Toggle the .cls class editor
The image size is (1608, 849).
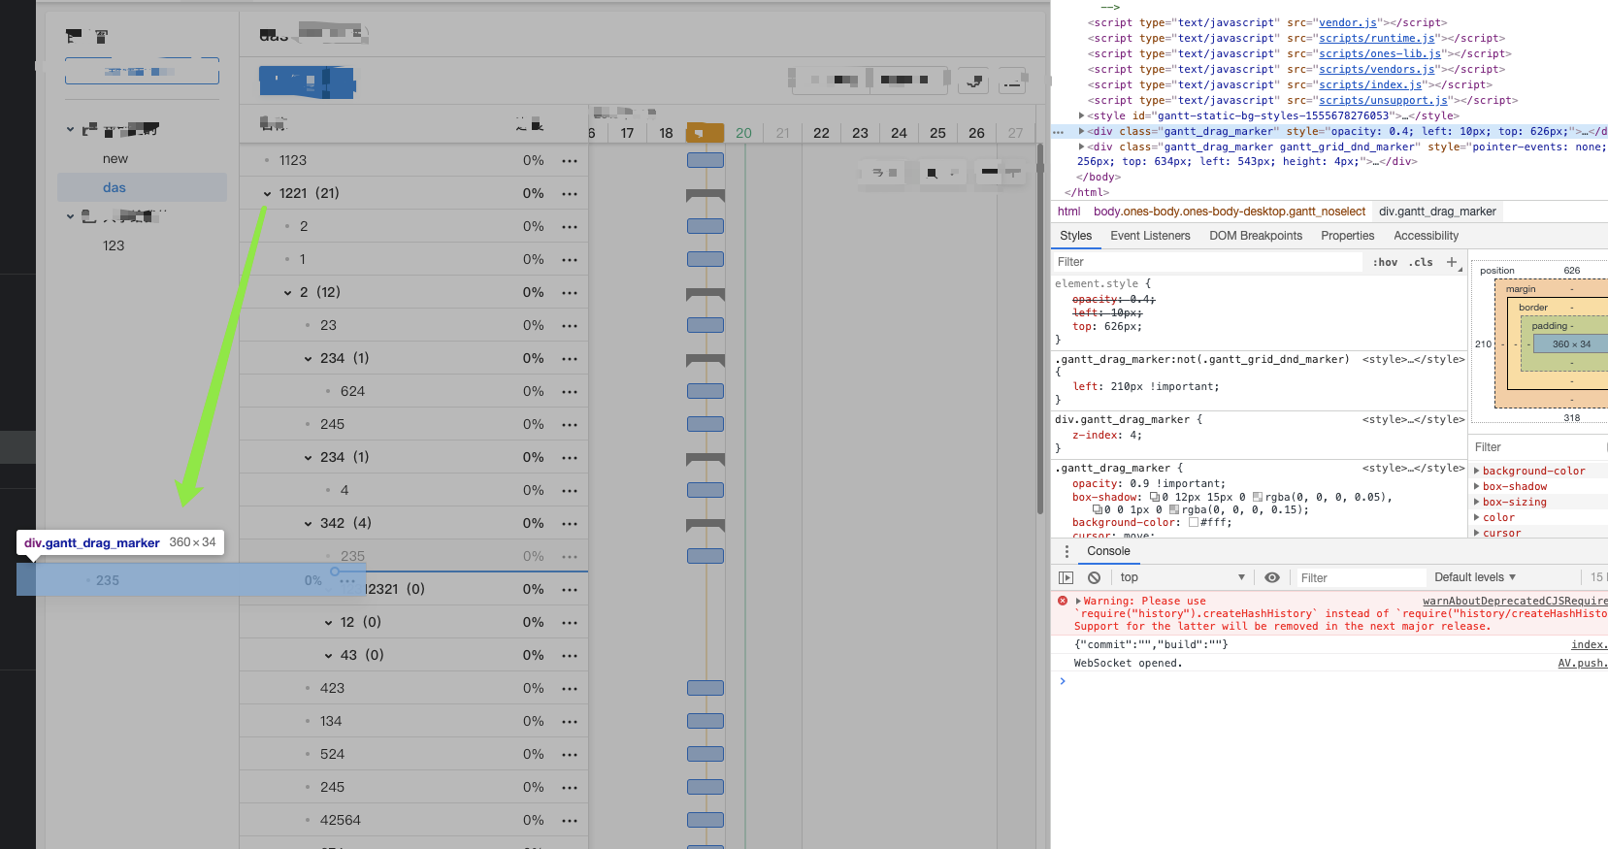point(1421,262)
